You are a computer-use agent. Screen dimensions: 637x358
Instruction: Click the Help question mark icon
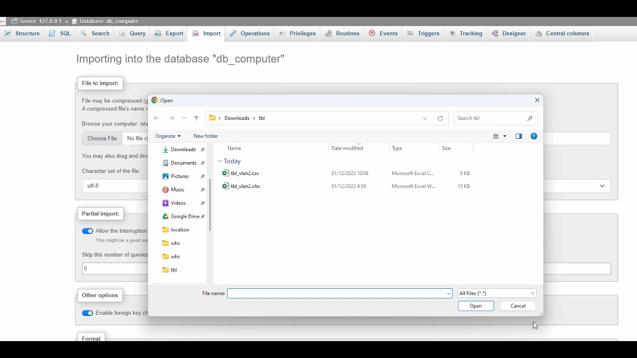tap(533, 136)
